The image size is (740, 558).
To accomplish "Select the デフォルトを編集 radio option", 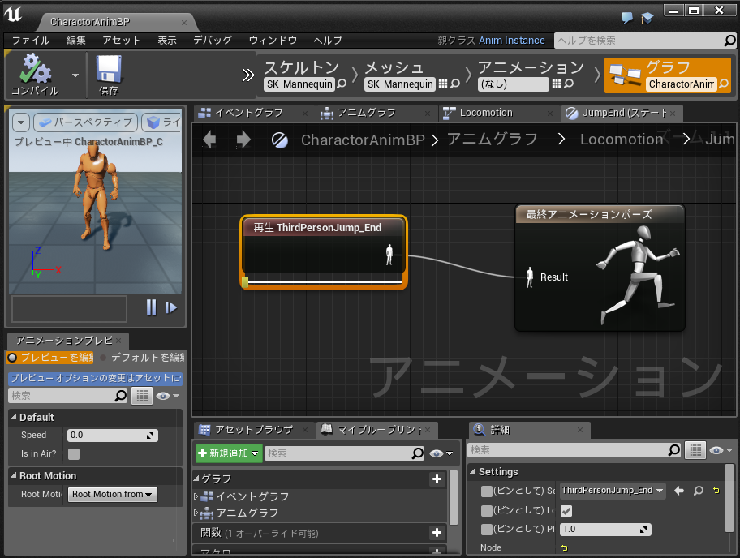I will coord(141,358).
